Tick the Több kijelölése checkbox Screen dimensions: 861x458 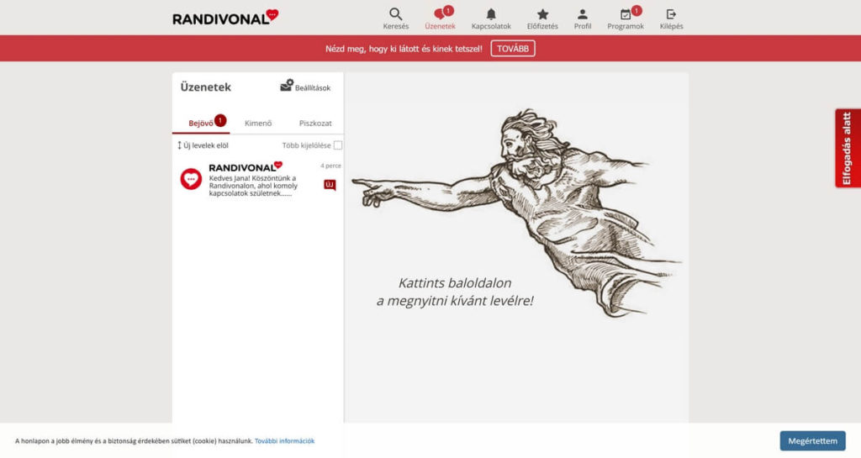tap(338, 145)
